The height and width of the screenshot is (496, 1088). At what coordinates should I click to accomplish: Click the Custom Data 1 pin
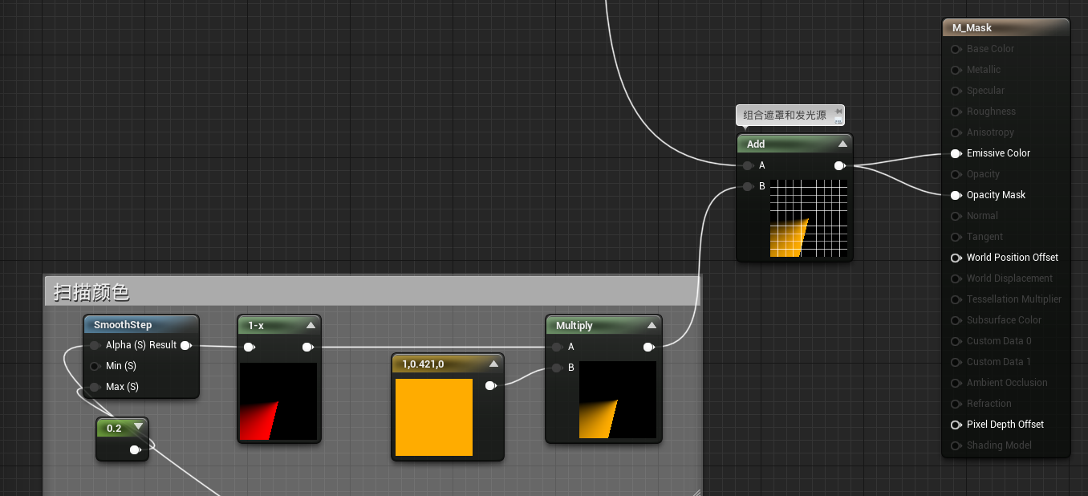tap(956, 362)
